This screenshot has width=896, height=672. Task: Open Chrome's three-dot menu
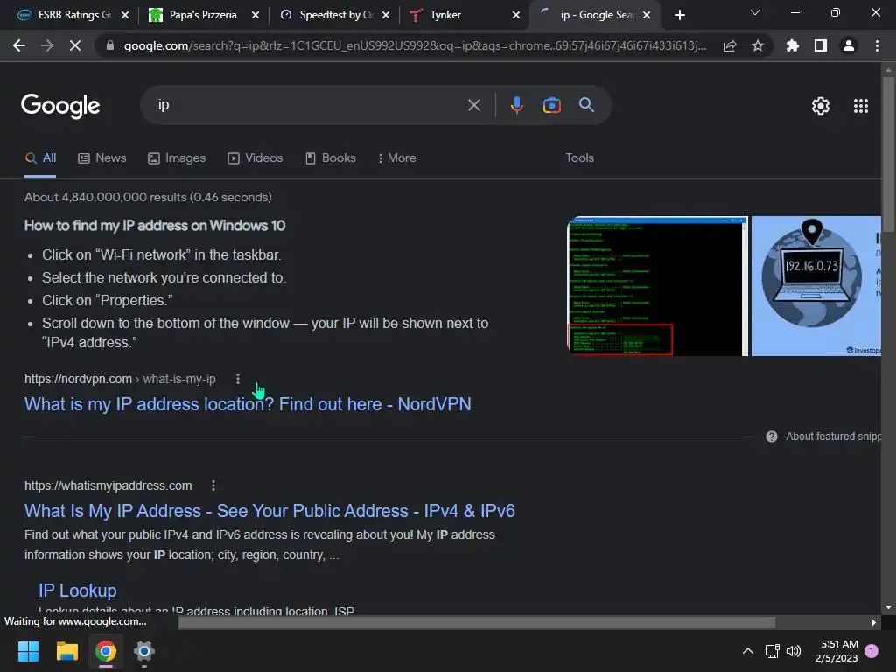pyautogui.click(x=877, y=45)
